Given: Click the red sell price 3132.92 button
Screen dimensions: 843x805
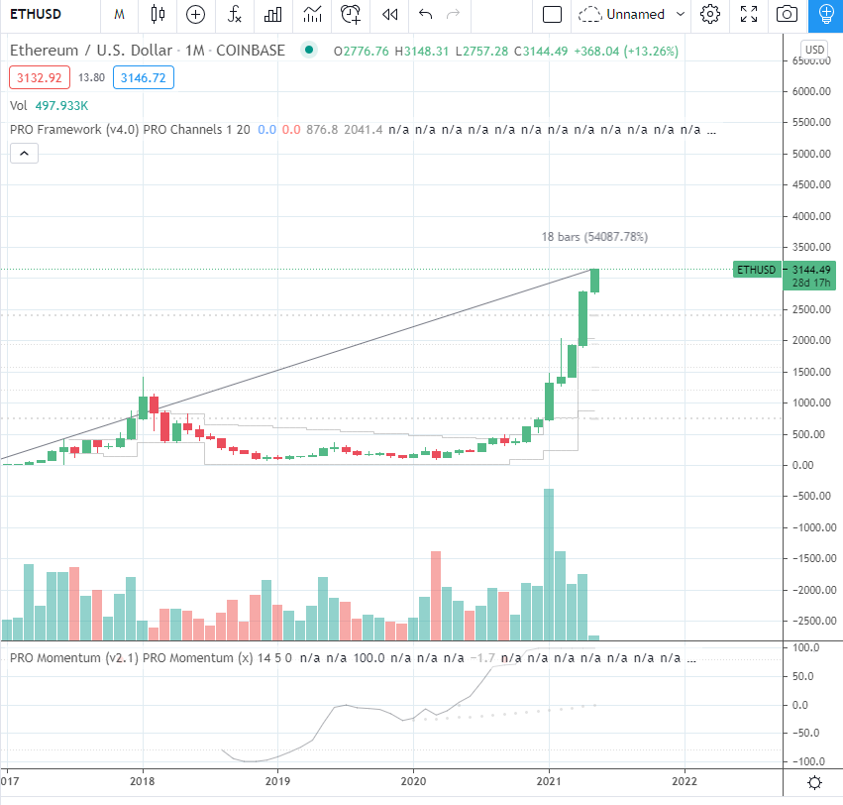Looking at the screenshot, I should (x=39, y=76).
